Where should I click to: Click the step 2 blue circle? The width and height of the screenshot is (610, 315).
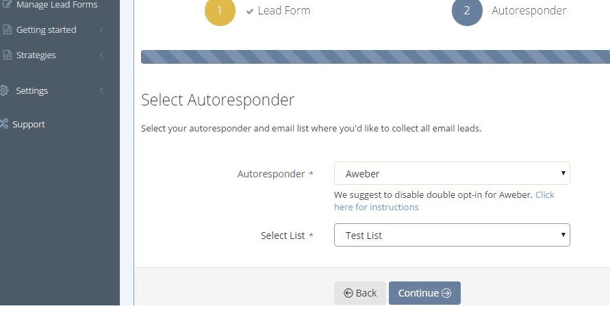[x=467, y=10]
